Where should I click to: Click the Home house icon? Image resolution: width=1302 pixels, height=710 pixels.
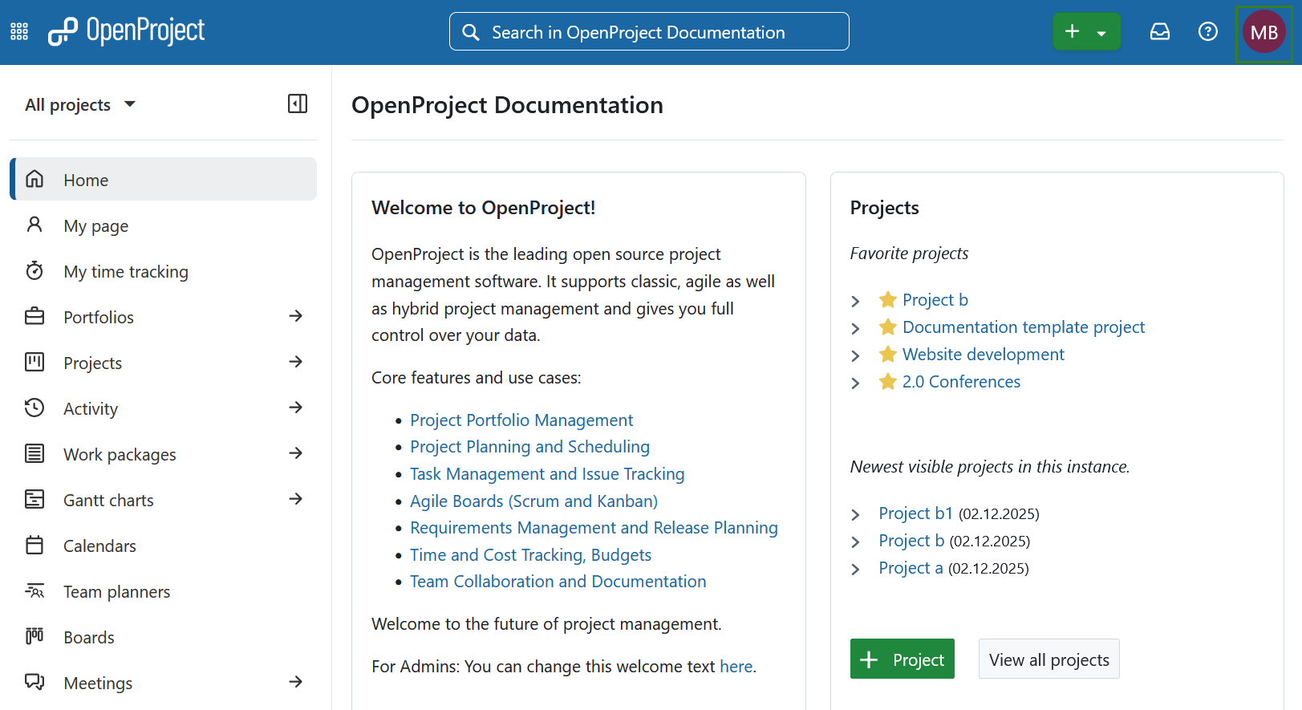tap(34, 179)
